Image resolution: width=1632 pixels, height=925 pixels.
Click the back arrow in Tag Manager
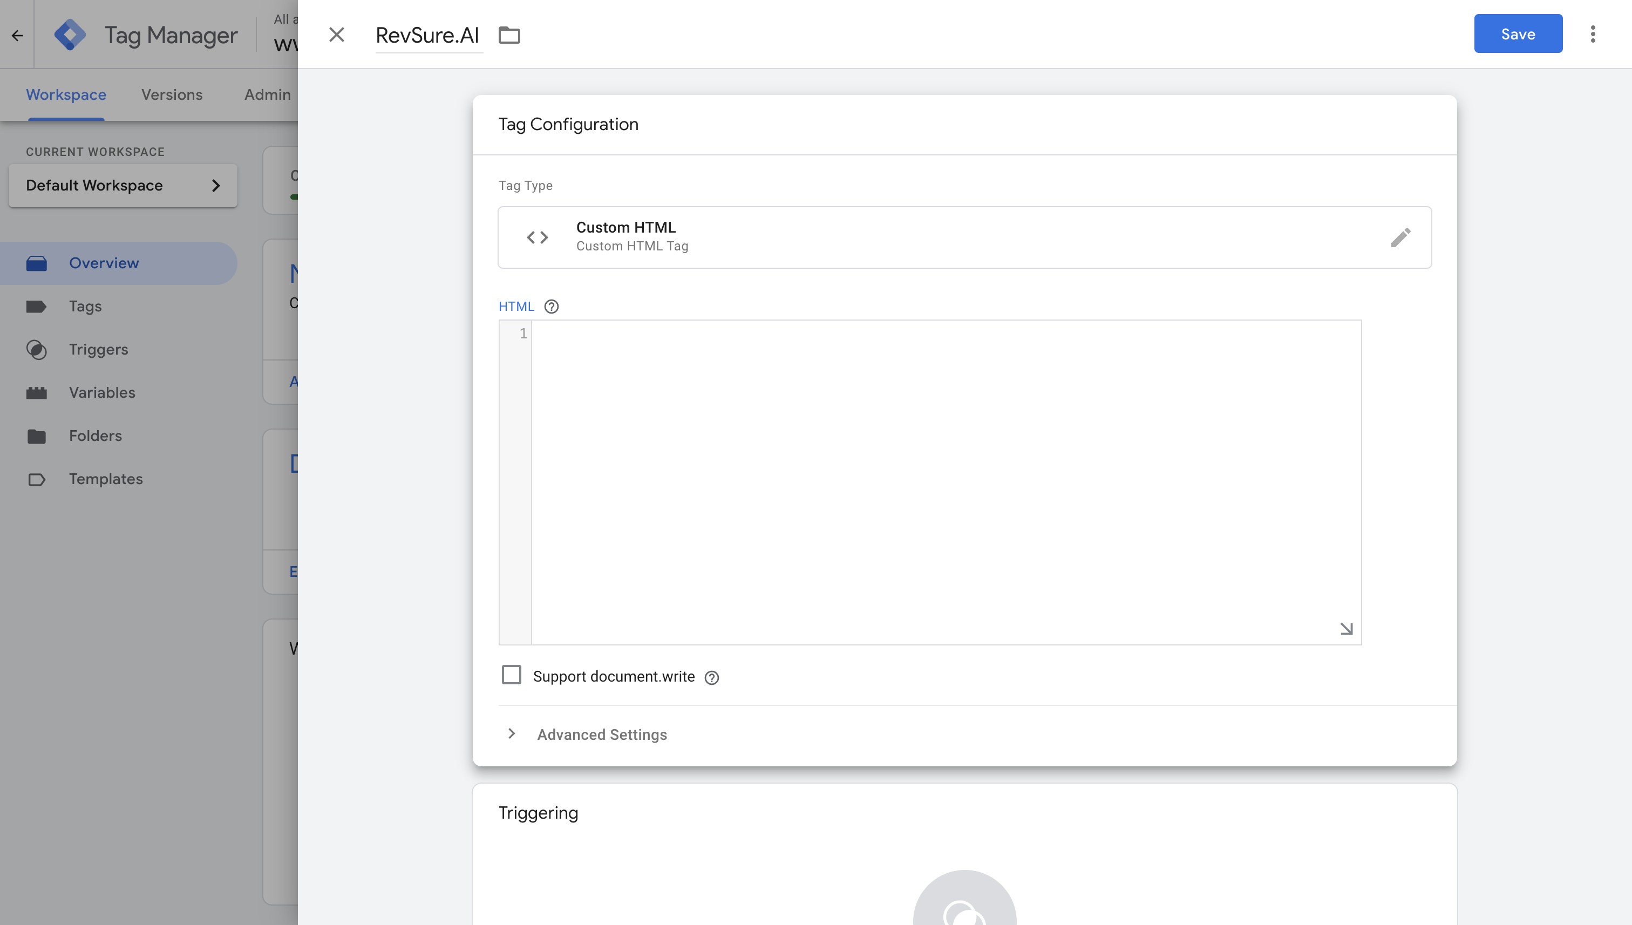click(x=17, y=36)
